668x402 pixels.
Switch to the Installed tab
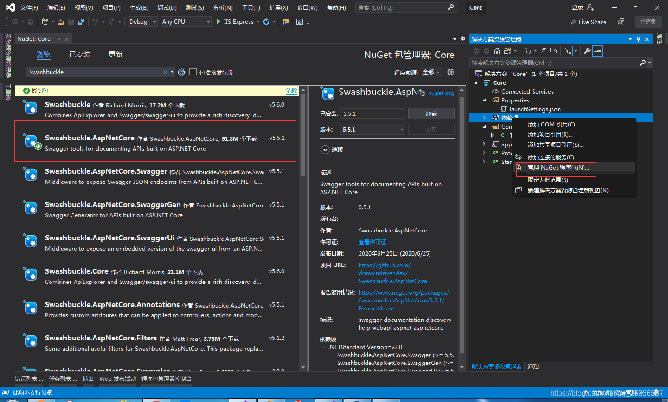(80, 55)
